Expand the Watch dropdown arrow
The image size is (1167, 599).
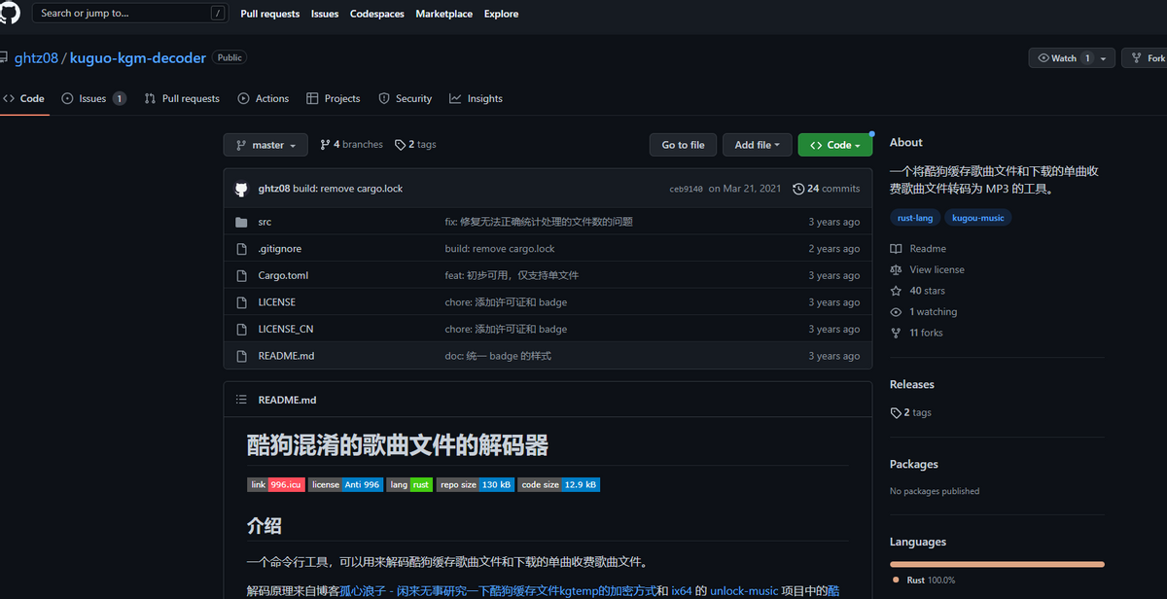coord(1104,58)
